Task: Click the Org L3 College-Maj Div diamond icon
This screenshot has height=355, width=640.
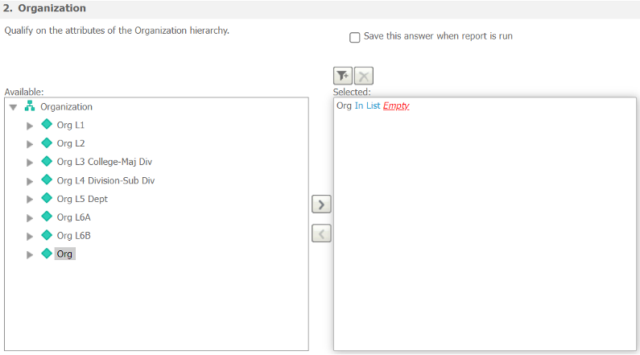Action: [x=46, y=162]
